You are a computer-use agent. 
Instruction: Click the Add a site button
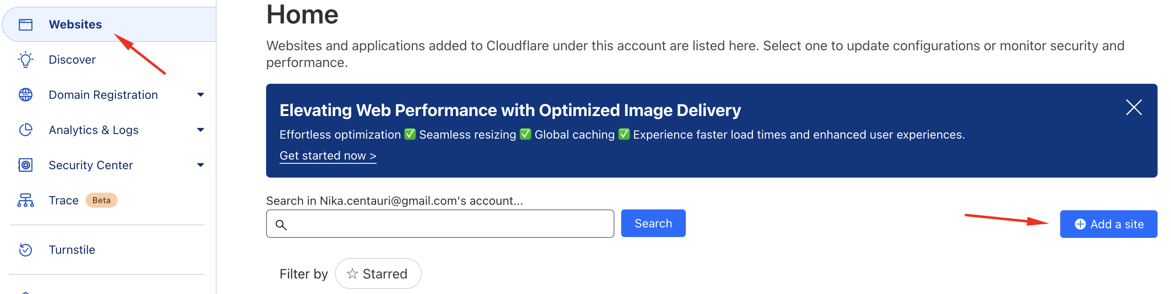point(1108,224)
